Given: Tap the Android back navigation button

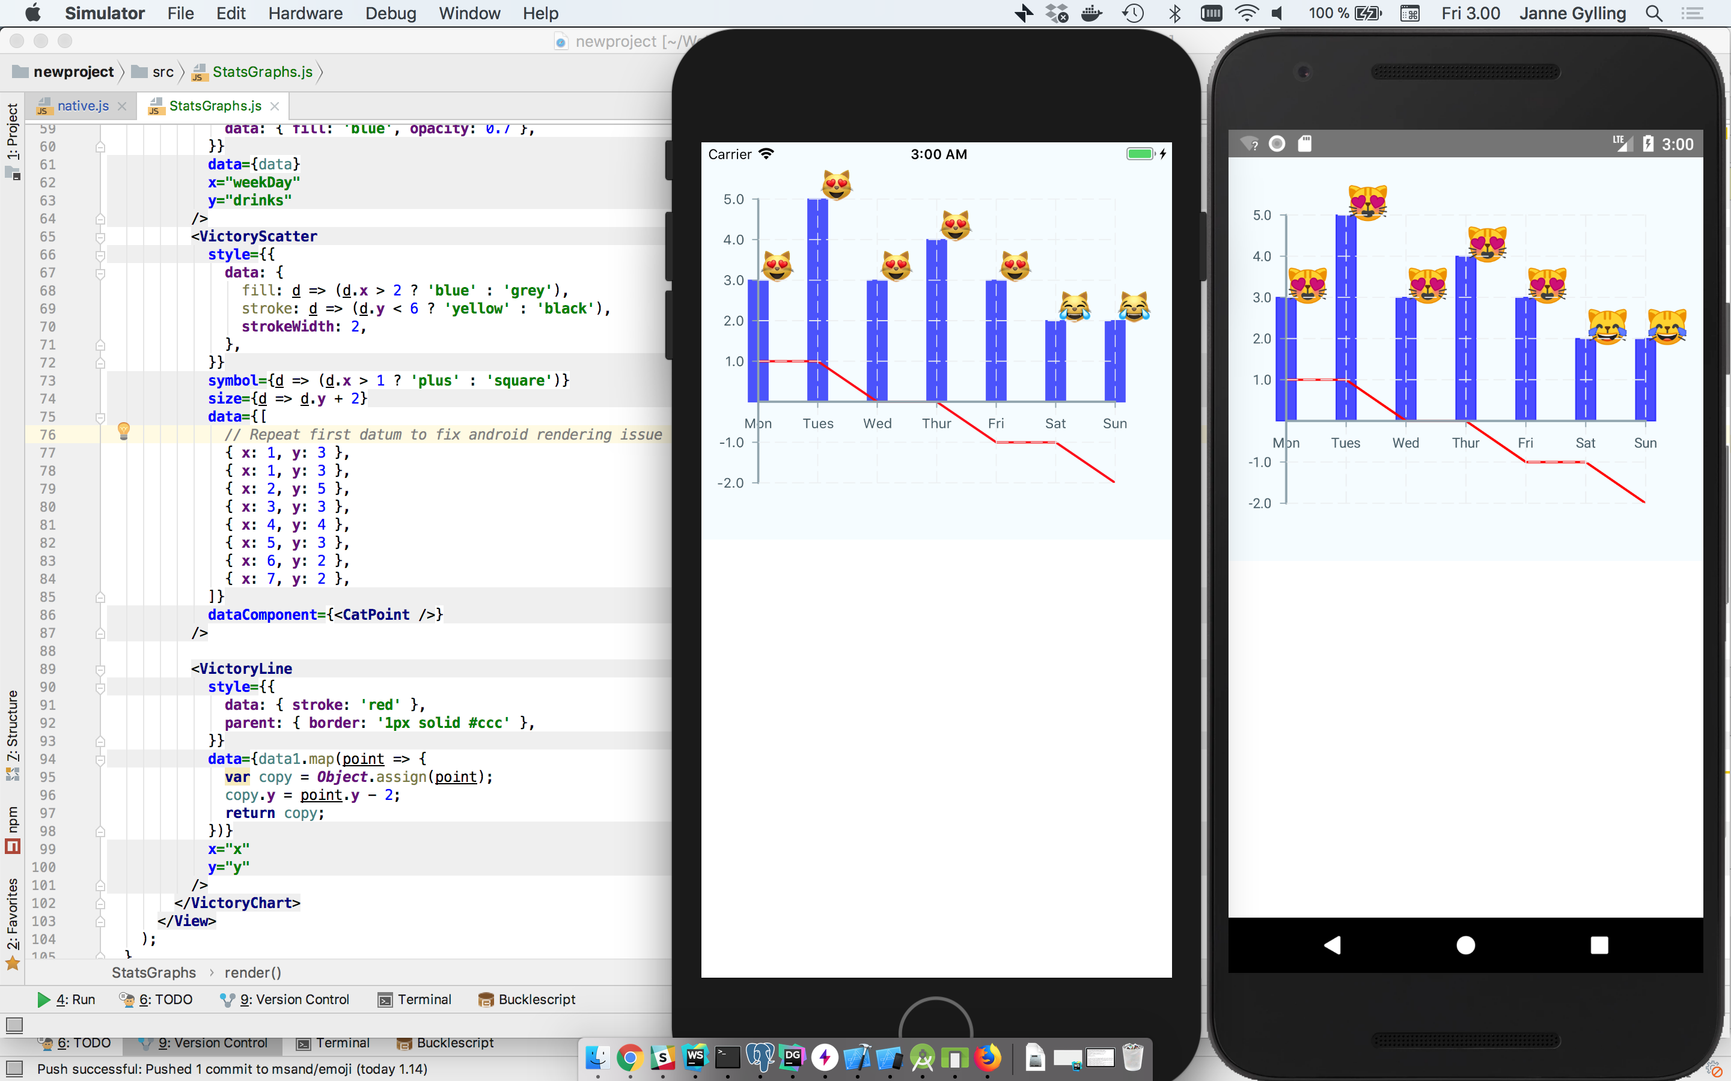Looking at the screenshot, I should pos(1332,945).
